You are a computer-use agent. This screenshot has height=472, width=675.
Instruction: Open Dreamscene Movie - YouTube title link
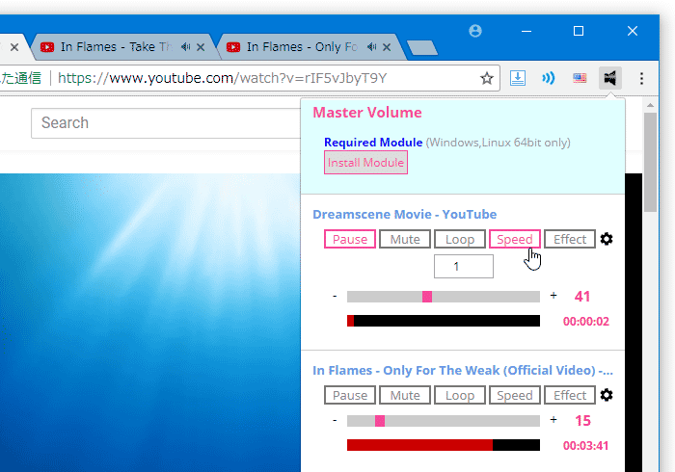point(404,214)
